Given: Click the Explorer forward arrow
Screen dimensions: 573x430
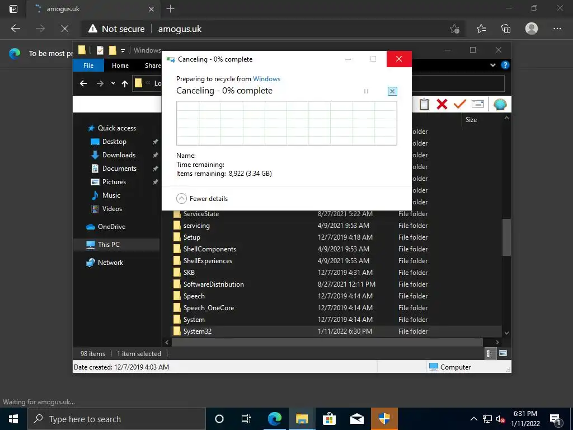Looking at the screenshot, I should (100, 84).
